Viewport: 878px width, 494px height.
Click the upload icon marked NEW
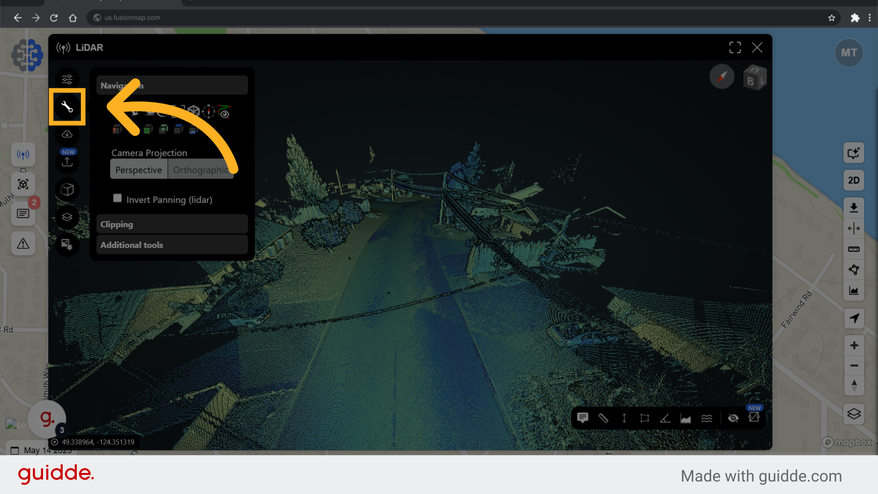pos(67,162)
